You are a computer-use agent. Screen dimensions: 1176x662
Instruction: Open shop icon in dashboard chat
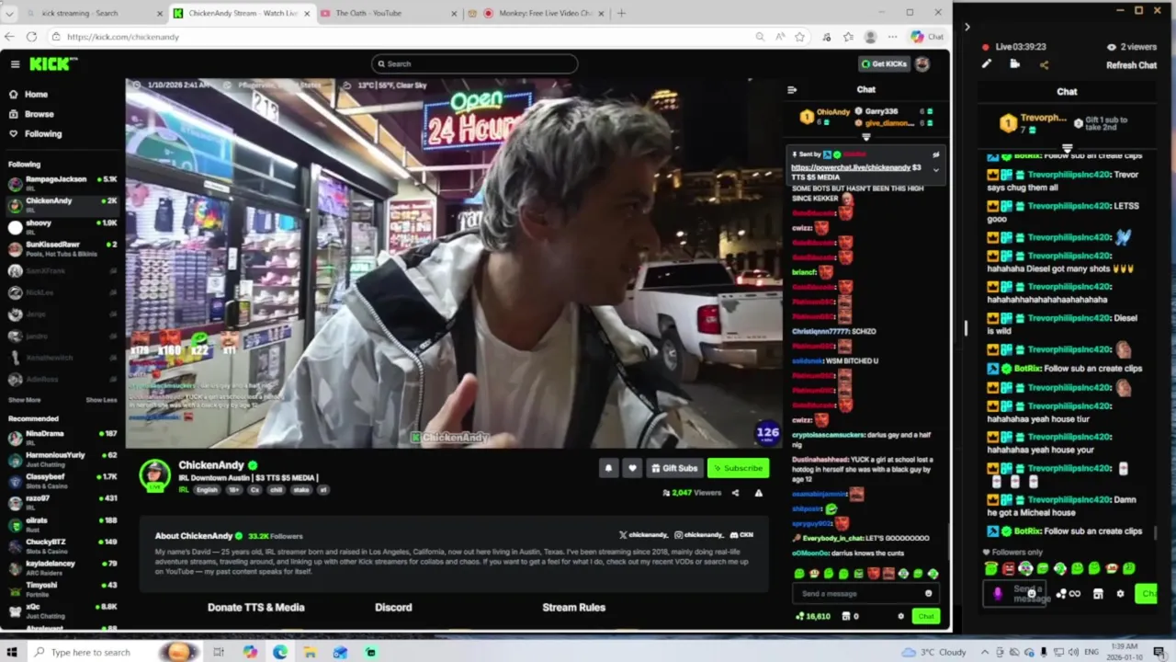pos(1098,594)
